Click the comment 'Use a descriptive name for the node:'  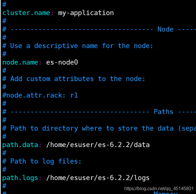[81, 46]
